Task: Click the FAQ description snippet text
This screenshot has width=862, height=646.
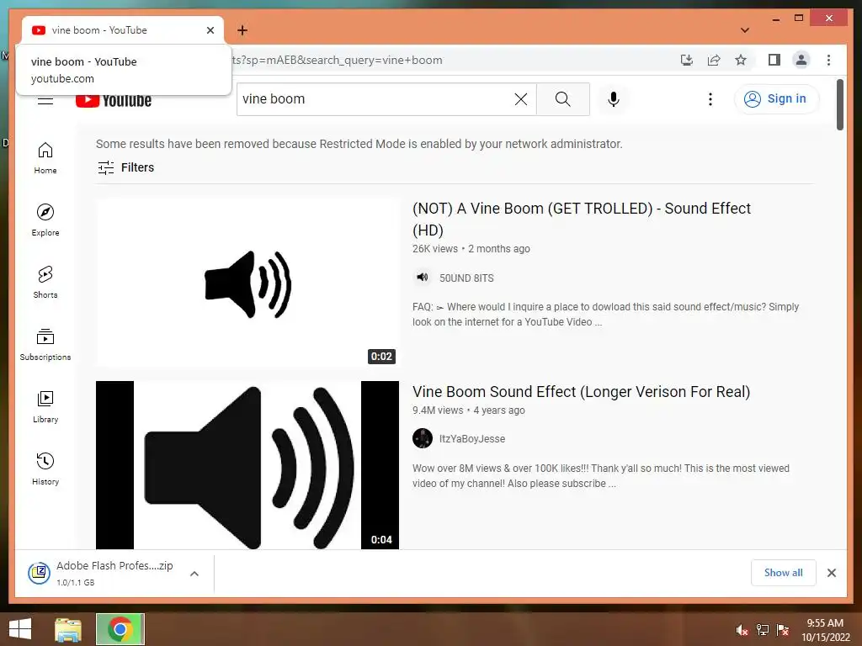Action: click(x=605, y=315)
